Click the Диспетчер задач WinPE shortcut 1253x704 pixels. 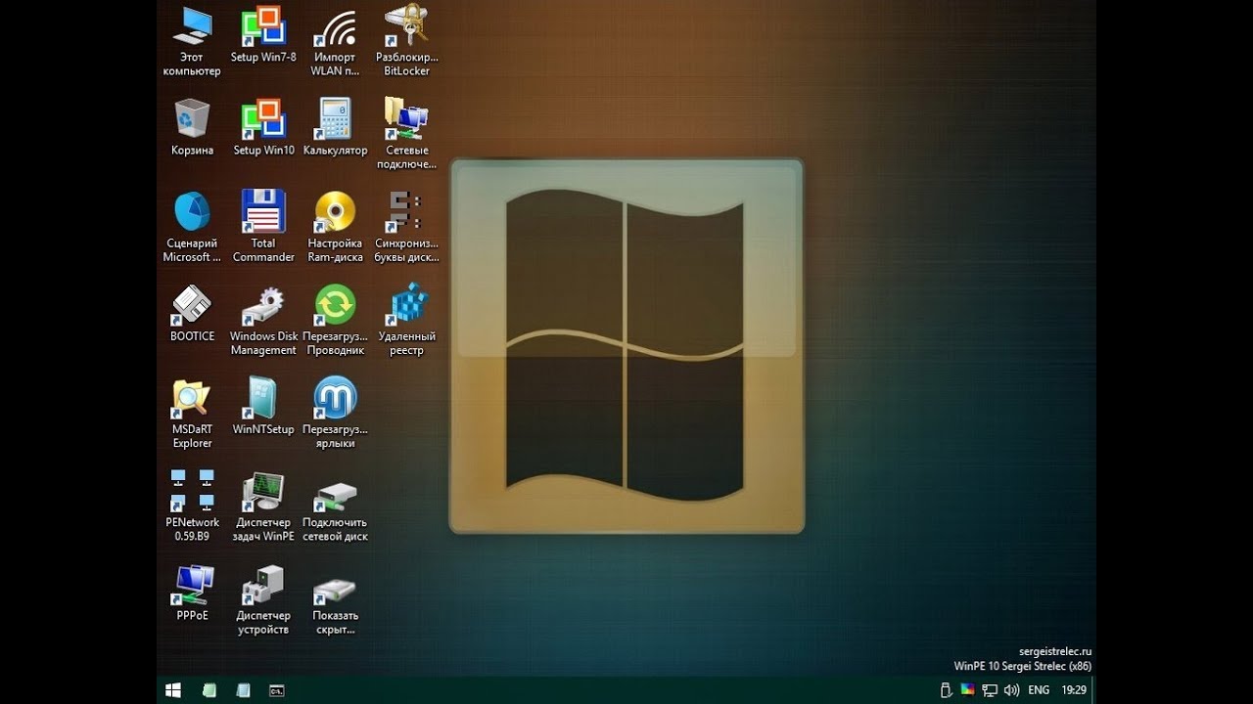click(263, 506)
